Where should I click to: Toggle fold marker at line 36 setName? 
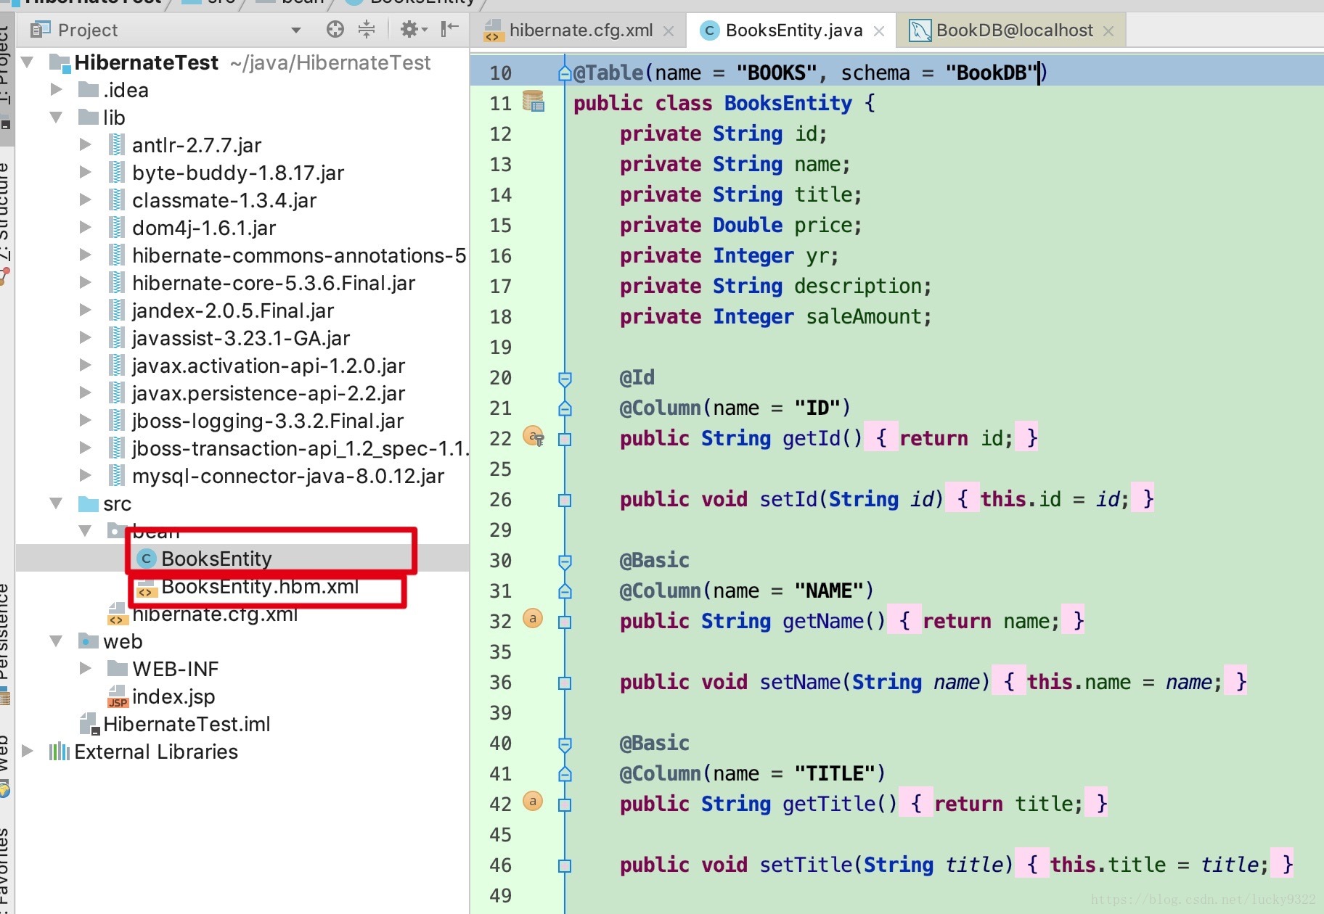565,683
